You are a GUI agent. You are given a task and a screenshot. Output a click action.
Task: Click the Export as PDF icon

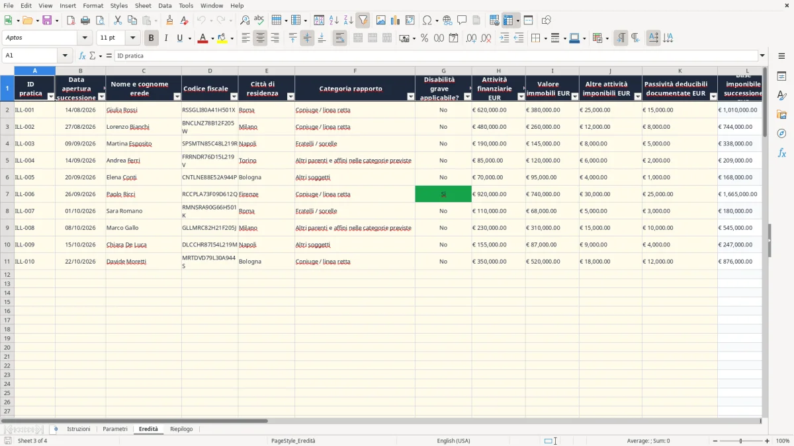[x=71, y=20]
